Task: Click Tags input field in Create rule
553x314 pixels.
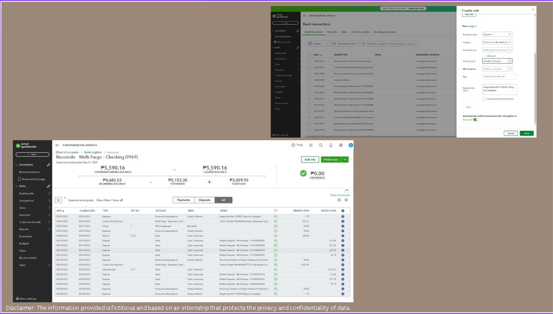Action: [x=500, y=77]
